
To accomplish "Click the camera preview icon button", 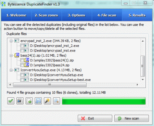I will click(20, 101).
